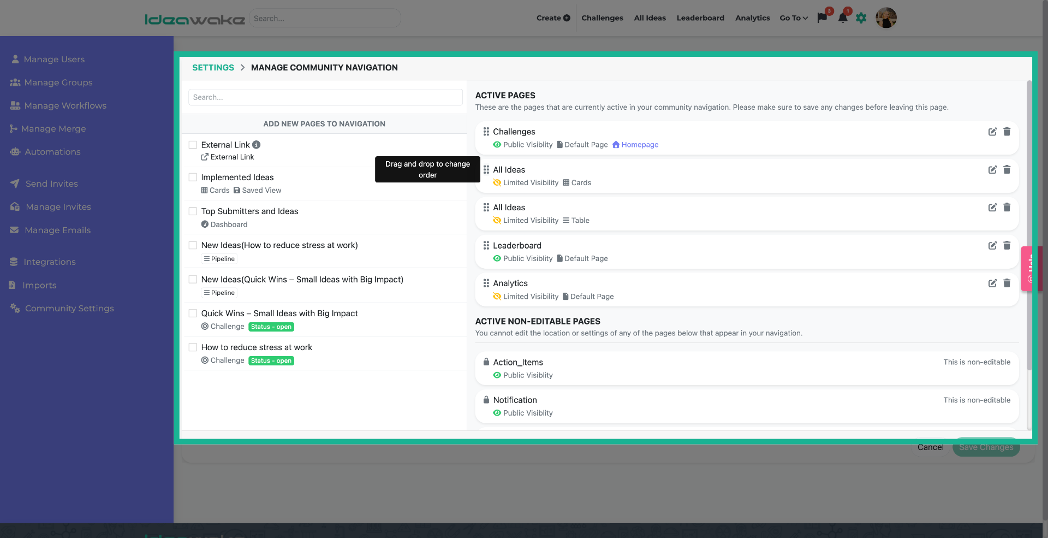Screen dimensions: 1048x538
Task: Open Manage Merge in sidebar
Action: [x=48, y=129]
